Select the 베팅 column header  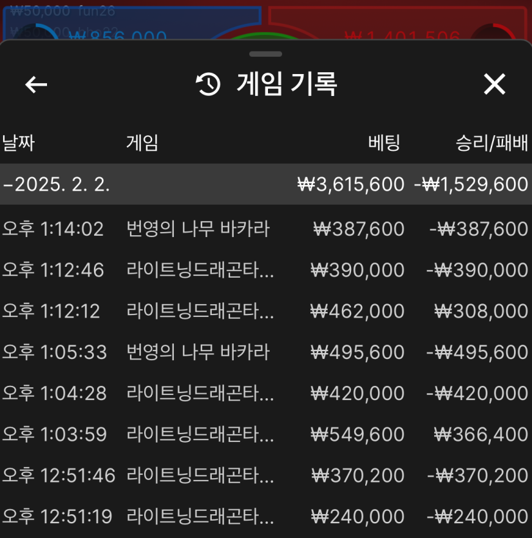pos(384,142)
